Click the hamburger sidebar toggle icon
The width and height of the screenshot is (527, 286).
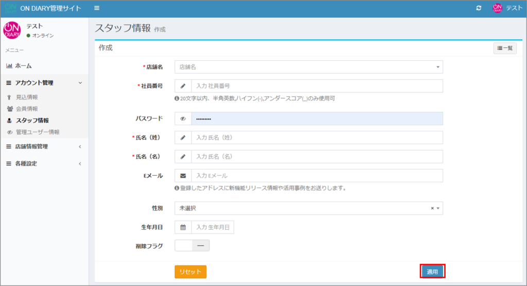[x=97, y=8]
